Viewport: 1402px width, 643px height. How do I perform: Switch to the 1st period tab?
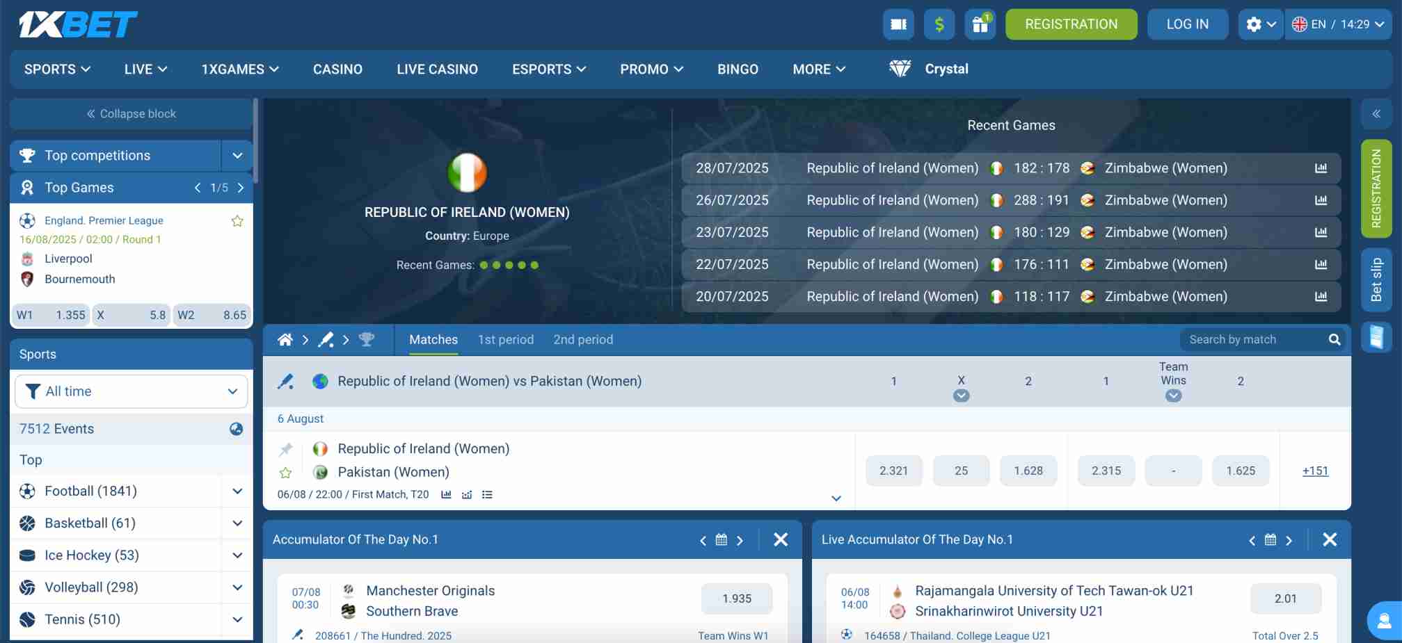(x=506, y=340)
